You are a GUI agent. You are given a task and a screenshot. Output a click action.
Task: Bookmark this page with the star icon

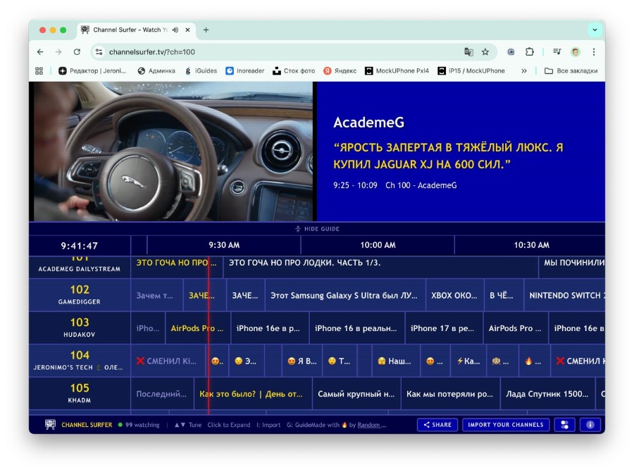click(x=485, y=52)
